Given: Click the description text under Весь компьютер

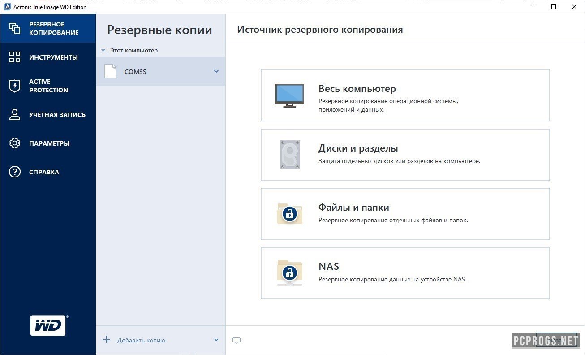Looking at the screenshot, I should (x=388, y=105).
